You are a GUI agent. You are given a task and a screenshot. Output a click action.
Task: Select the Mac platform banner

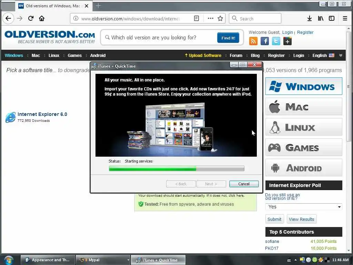[304, 107]
